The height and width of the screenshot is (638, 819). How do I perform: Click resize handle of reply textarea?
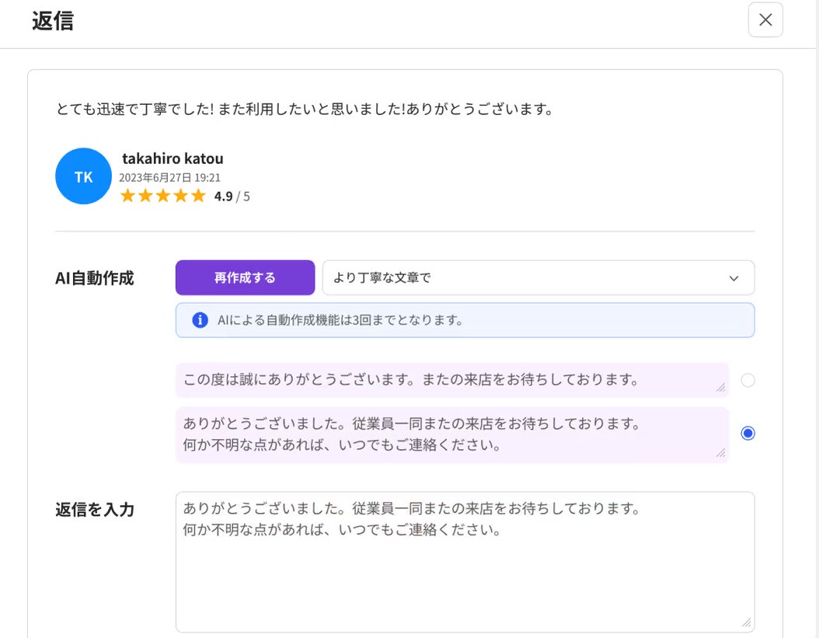point(746,622)
